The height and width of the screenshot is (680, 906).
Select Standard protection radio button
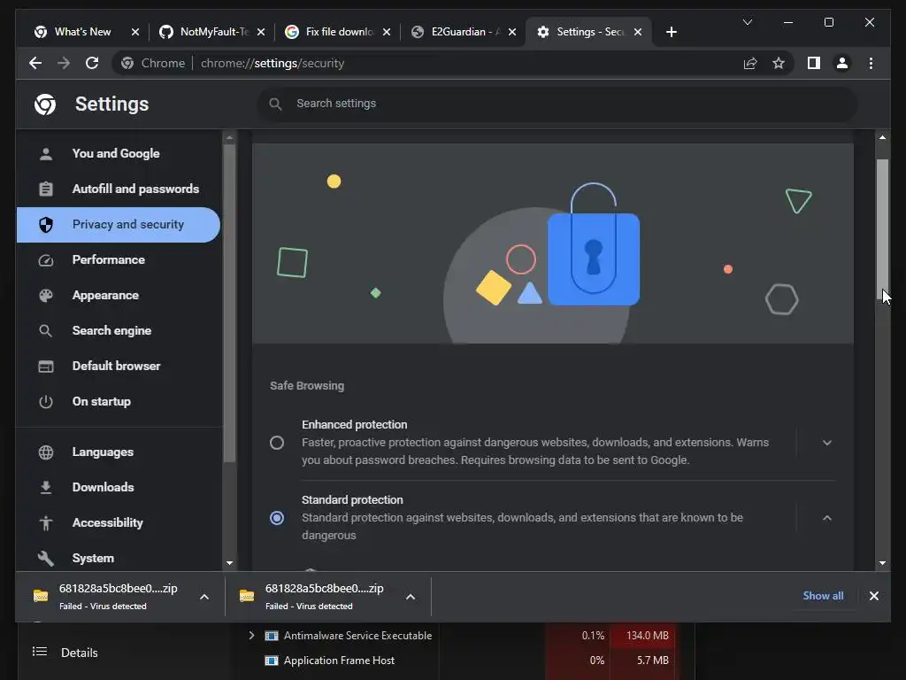pyautogui.click(x=277, y=518)
